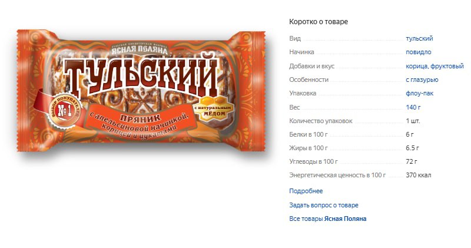Open the фруктовый flavor link
This screenshot has height=248, width=471.
pos(447,66)
